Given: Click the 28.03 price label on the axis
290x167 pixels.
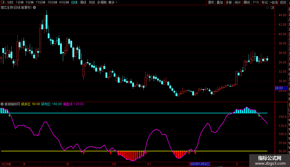Looking at the screenshot, I should [279, 88].
